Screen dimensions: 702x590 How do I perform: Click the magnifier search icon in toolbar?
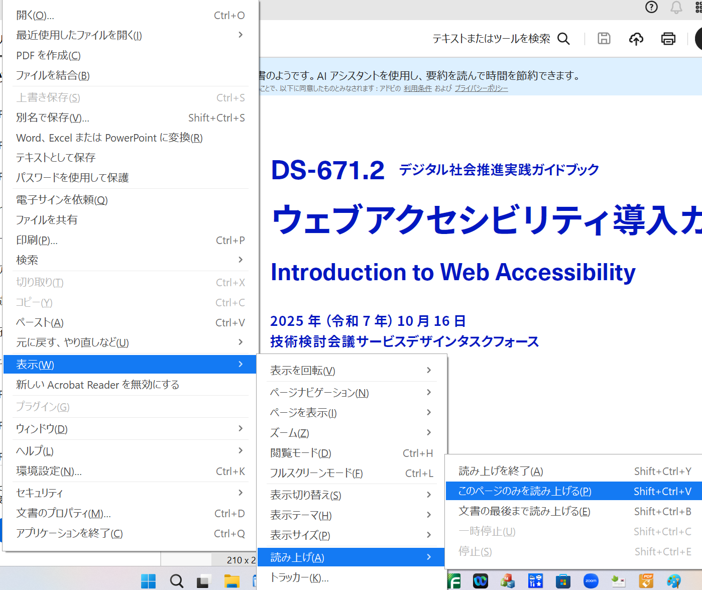pos(563,39)
